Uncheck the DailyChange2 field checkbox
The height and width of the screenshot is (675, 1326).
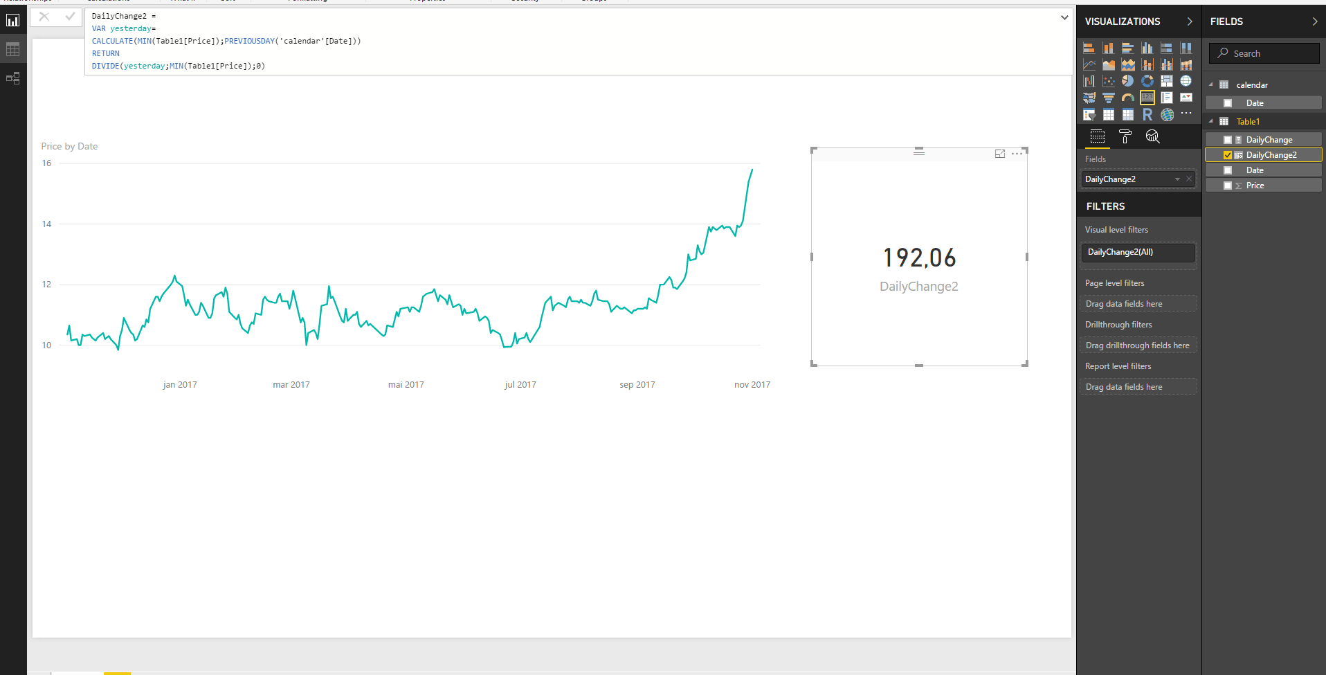click(x=1228, y=154)
